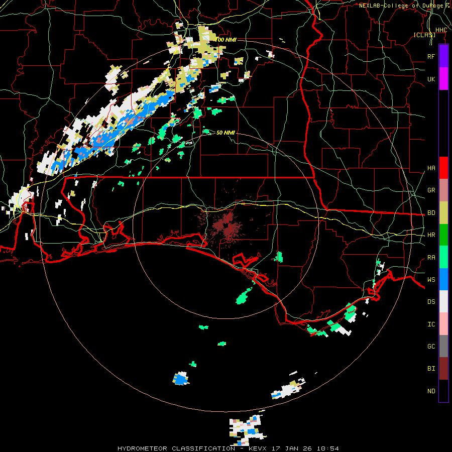
Task: Click the brown BI biological swatch
Action: click(443, 369)
